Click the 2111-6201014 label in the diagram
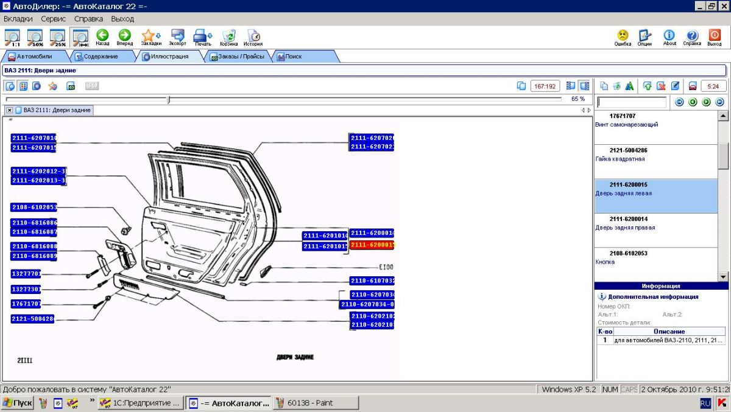731x412 pixels. (325, 236)
